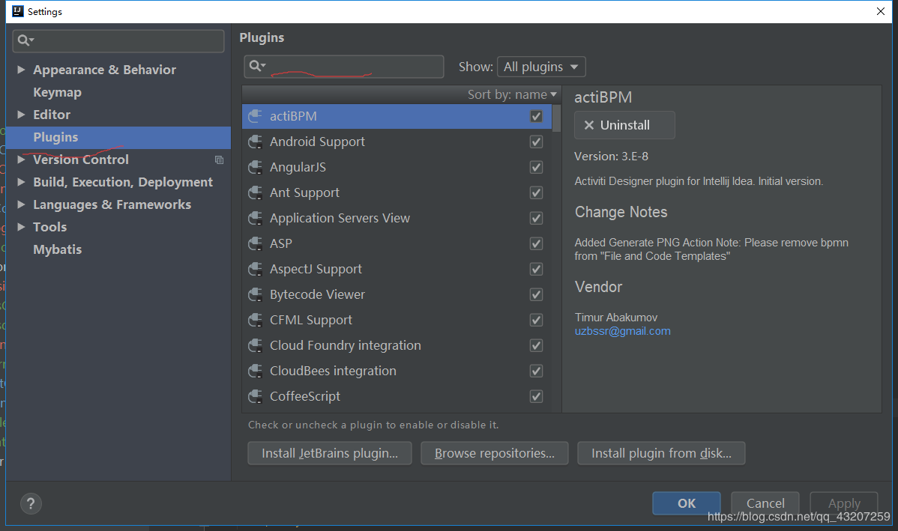Screen dimensions: 898x531
Task: Click the Version Control project-level copy icon
Action: (x=219, y=160)
